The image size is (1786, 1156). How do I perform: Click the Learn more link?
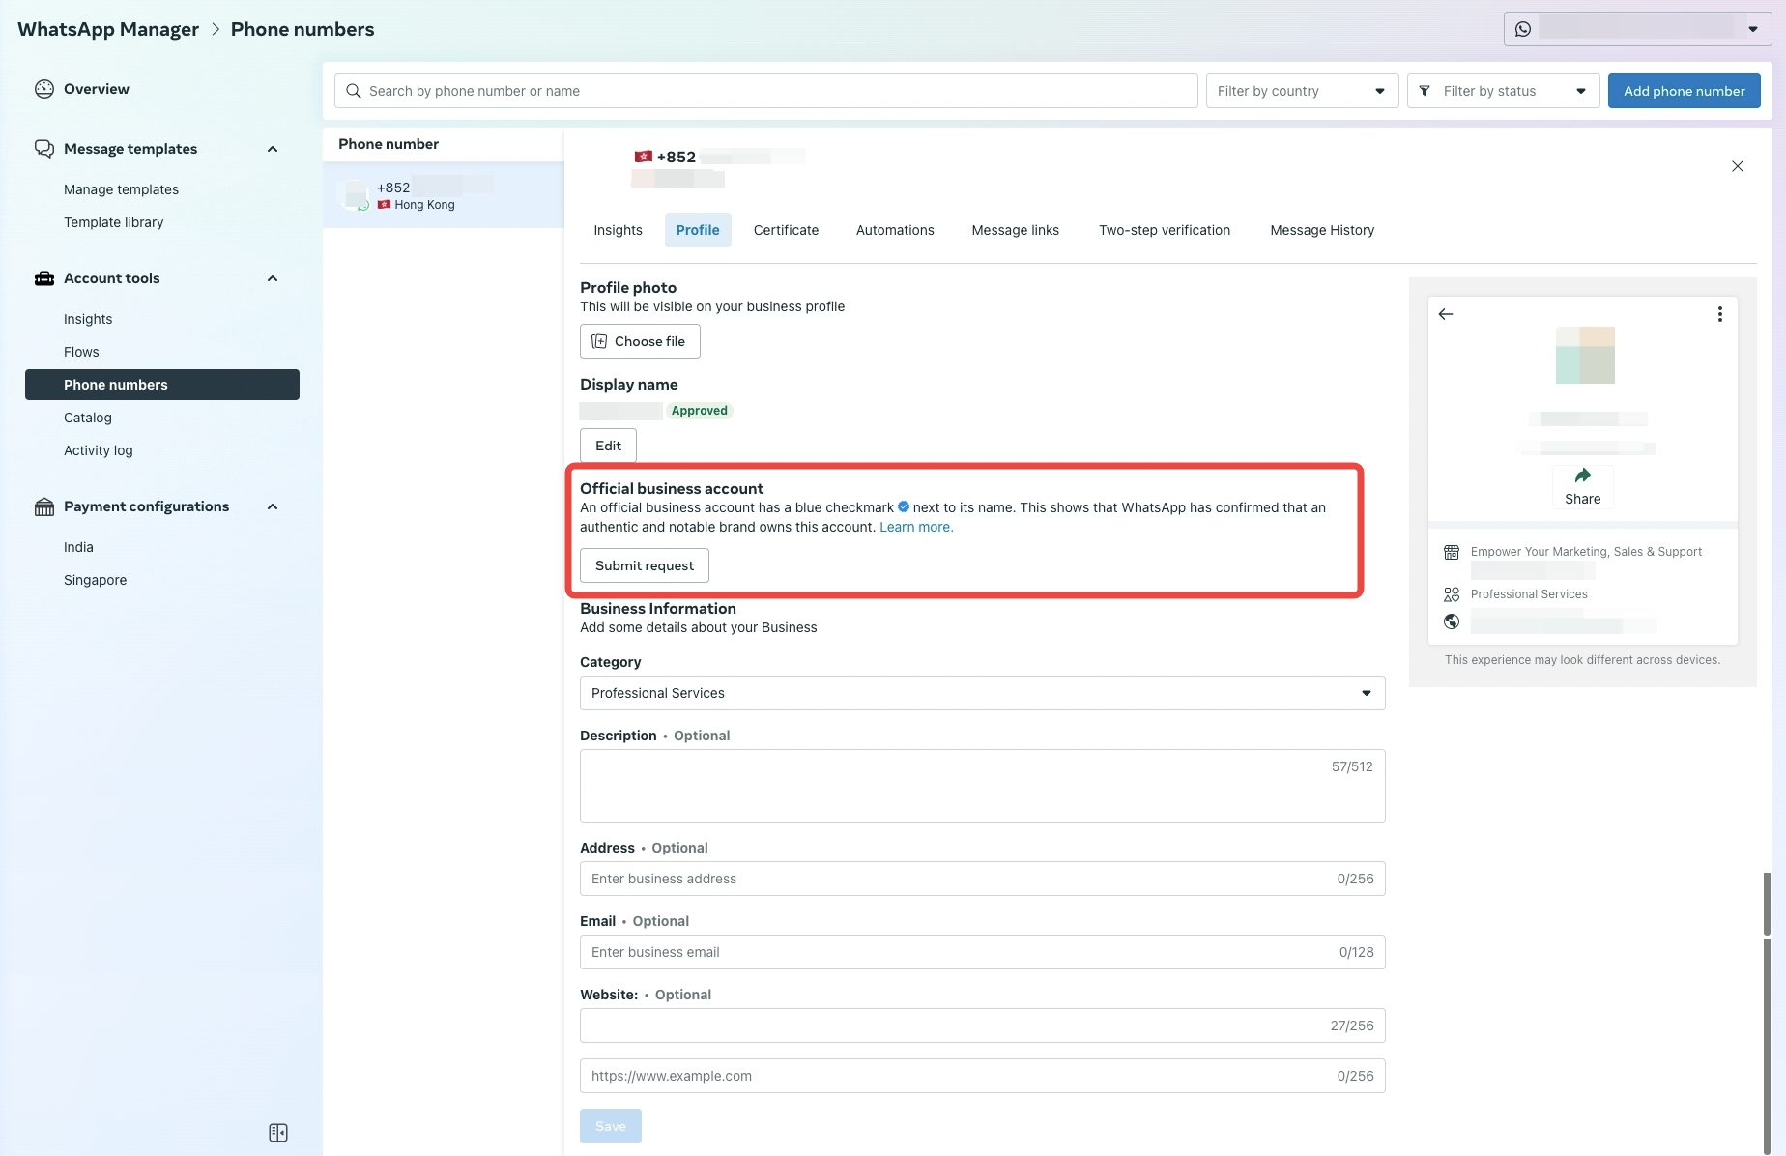coord(915,527)
